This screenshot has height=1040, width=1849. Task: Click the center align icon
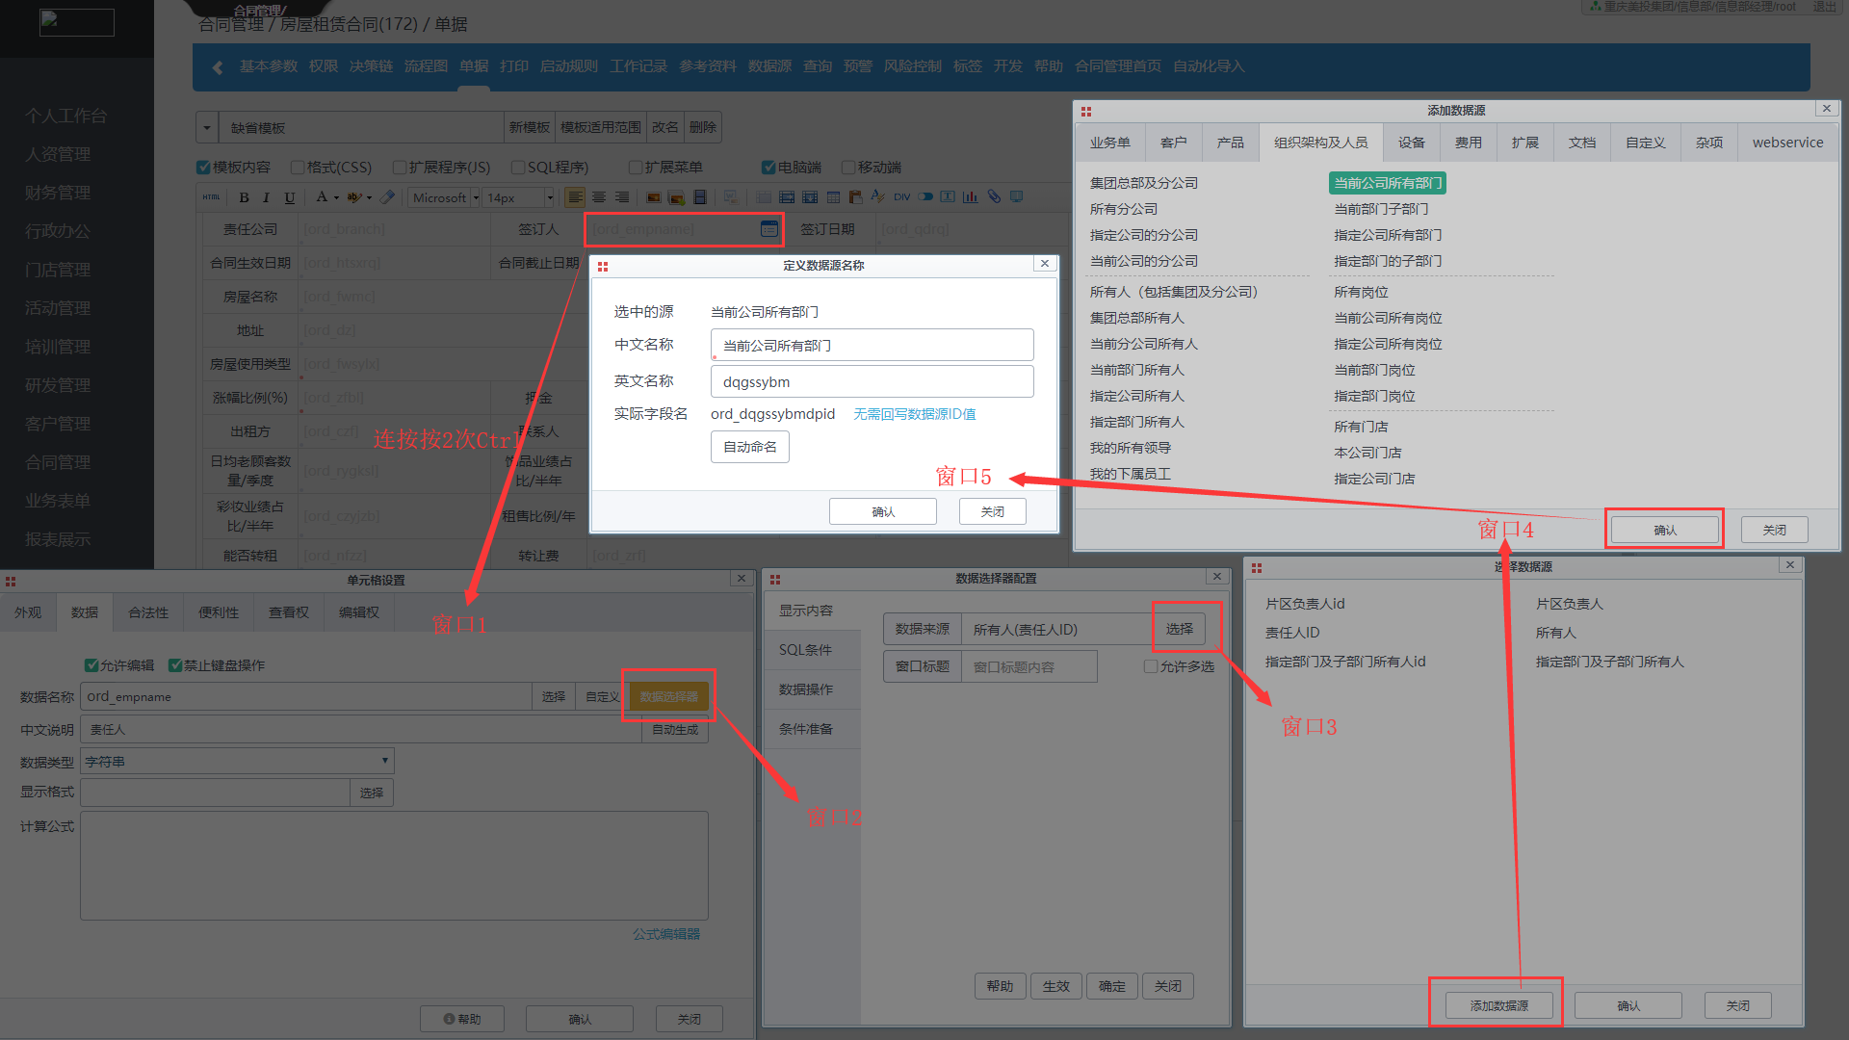point(598,197)
